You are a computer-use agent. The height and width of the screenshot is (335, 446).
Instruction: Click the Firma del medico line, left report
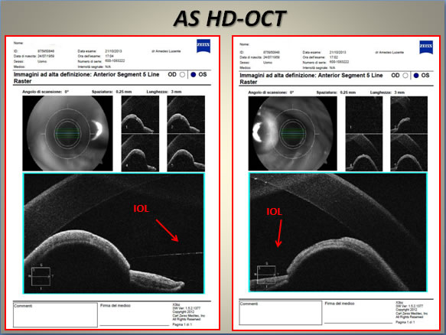point(134,324)
